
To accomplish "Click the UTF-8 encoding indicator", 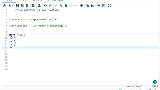I will [x=155, y=86].
